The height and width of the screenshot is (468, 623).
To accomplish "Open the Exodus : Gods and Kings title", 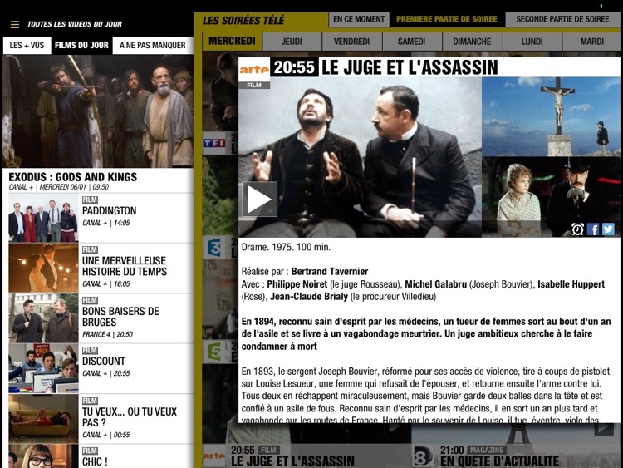I will pyautogui.click(x=73, y=177).
